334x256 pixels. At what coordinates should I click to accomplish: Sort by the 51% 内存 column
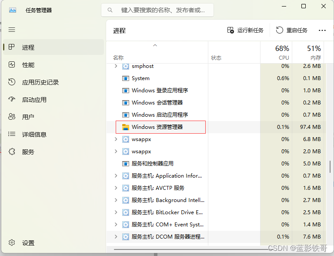pyautogui.click(x=308, y=53)
